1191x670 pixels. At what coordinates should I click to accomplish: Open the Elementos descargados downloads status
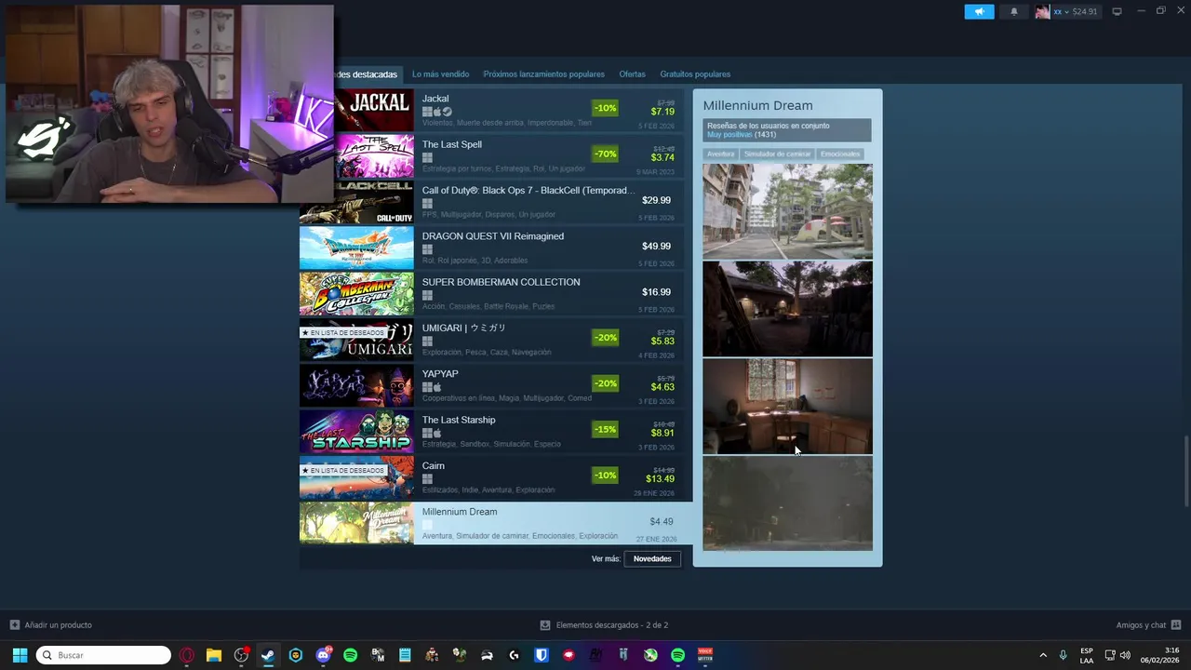point(604,625)
